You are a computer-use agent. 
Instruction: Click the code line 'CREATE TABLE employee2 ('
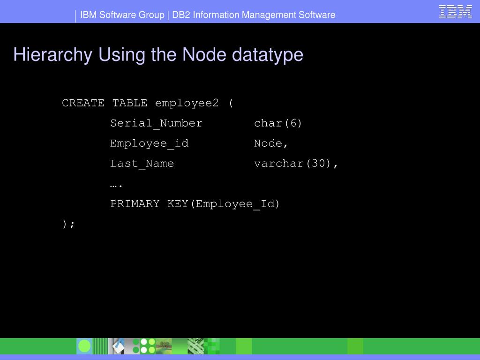coord(148,103)
